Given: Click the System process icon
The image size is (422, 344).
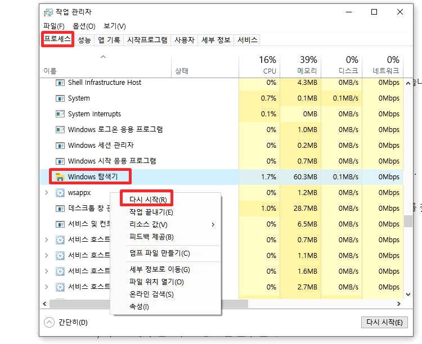Looking at the screenshot, I should pyautogui.click(x=60, y=98).
